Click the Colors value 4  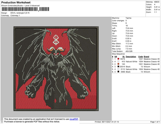tap(155, 5)
